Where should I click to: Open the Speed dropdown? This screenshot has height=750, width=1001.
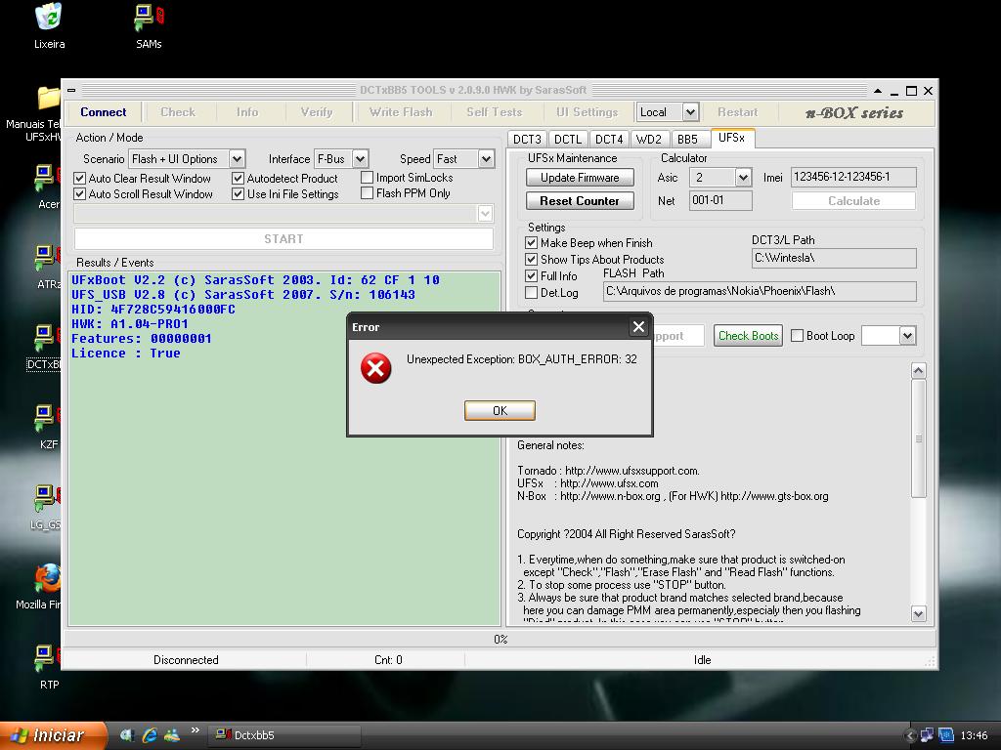(x=487, y=159)
